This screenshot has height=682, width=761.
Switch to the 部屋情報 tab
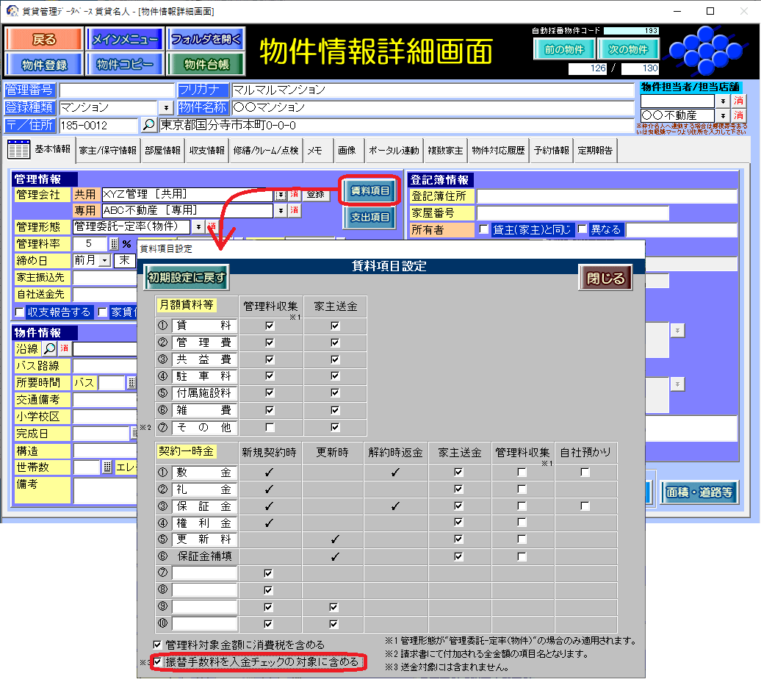pyautogui.click(x=162, y=151)
